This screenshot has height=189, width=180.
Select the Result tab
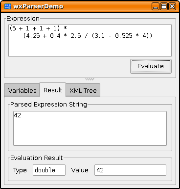point(53,90)
